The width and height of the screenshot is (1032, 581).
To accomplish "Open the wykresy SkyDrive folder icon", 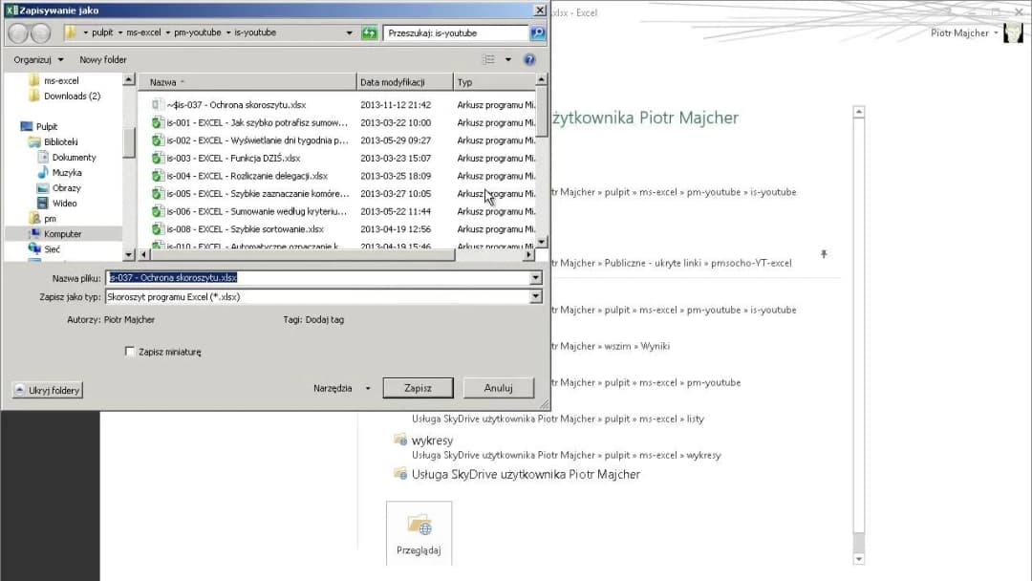I will click(402, 440).
